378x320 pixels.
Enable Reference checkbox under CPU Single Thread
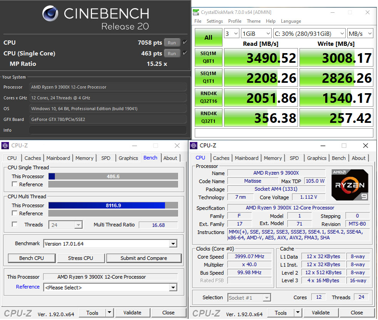tap(15, 184)
